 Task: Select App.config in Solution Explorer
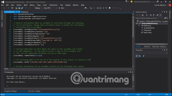click(148, 32)
